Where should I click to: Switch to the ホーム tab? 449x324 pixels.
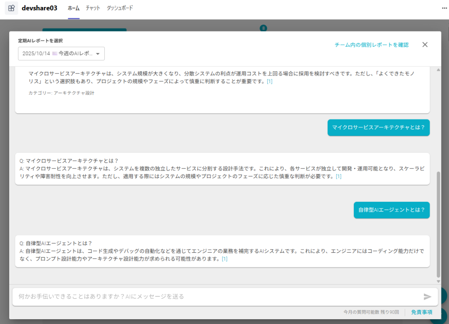click(x=74, y=8)
